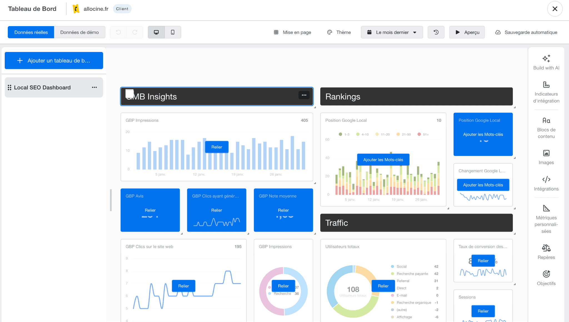Open the Thème menu
Image resolution: width=569 pixels, height=322 pixels.
tap(339, 32)
